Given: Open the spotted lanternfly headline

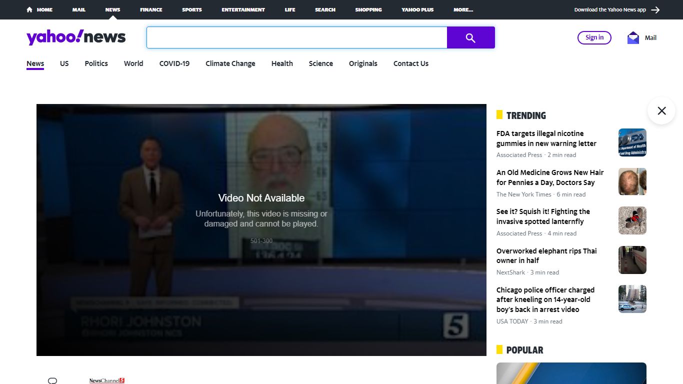Looking at the screenshot, I should tap(543, 216).
